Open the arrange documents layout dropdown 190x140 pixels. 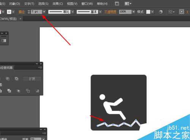click(x=128, y=4)
